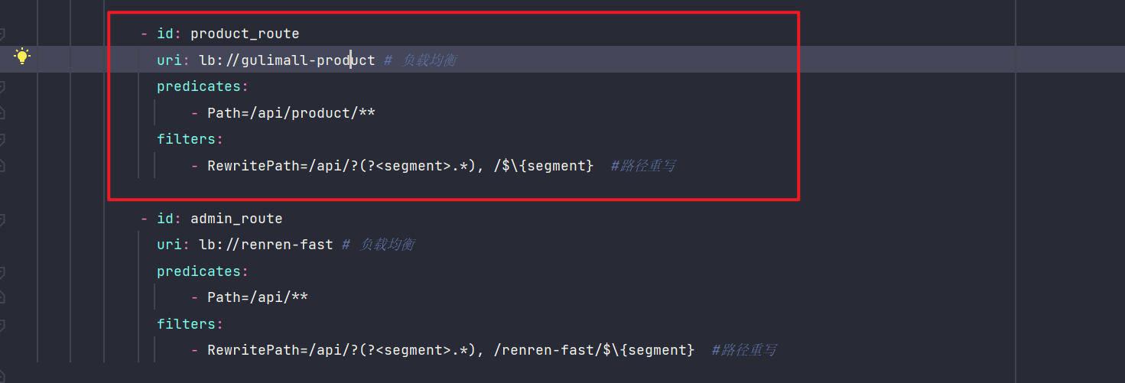Click the lb://renren-fast uri value

point(266,245)
